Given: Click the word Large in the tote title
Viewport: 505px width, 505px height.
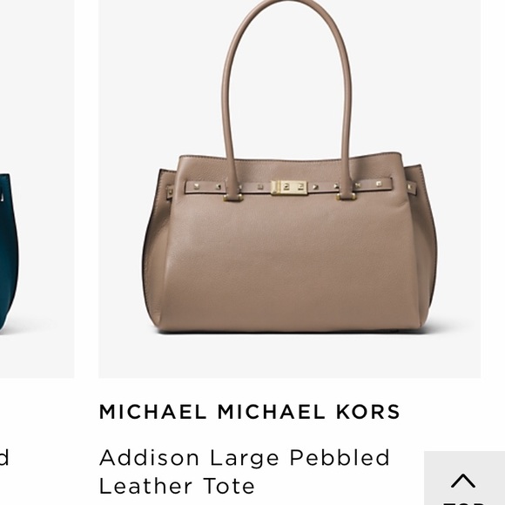Looking at the screenshot, I should pyautogui.click(x=245, y=459).
